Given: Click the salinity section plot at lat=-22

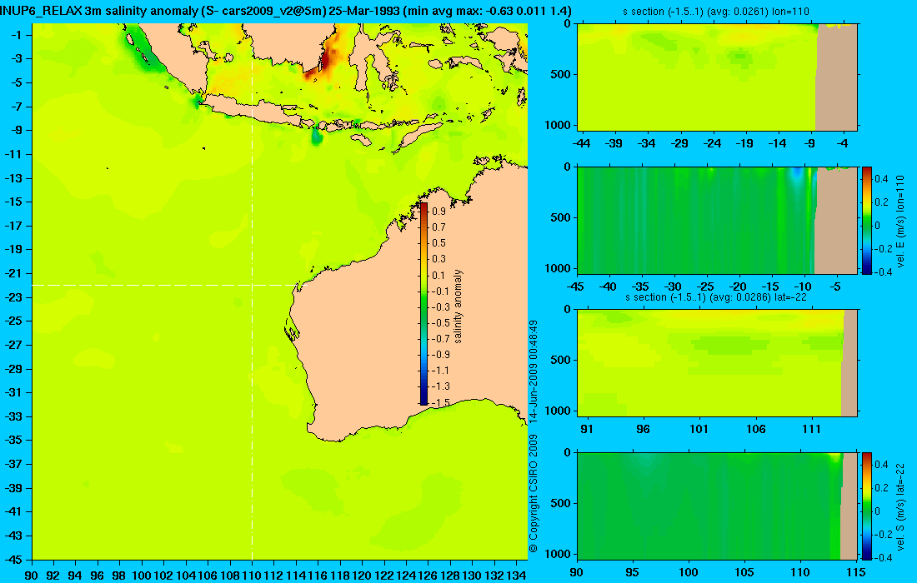Looking at the screenshot, I should point(717,363).
